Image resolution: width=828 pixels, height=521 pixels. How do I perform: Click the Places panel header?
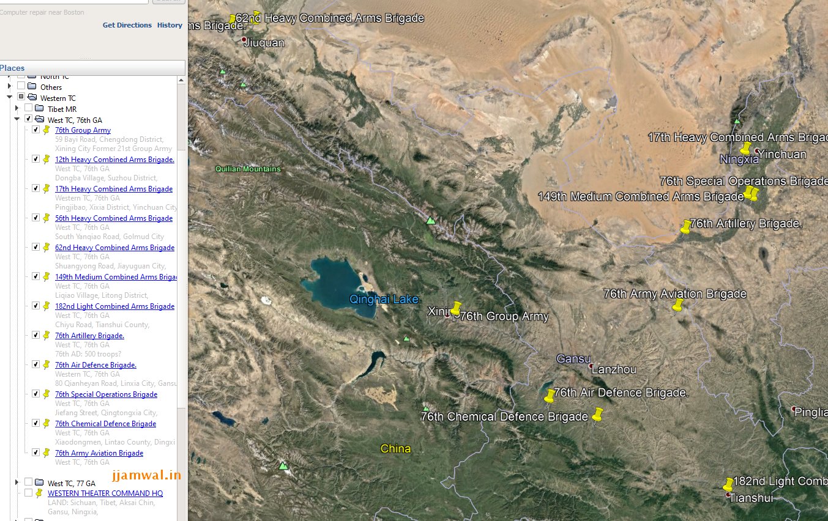[x=92, y=68]
